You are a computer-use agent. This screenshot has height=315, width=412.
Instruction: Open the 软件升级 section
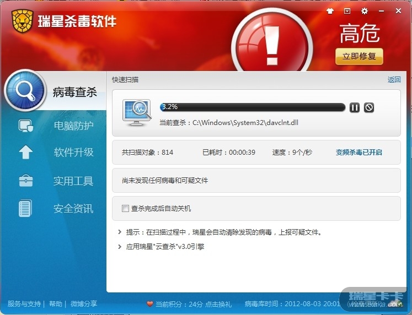73,152
